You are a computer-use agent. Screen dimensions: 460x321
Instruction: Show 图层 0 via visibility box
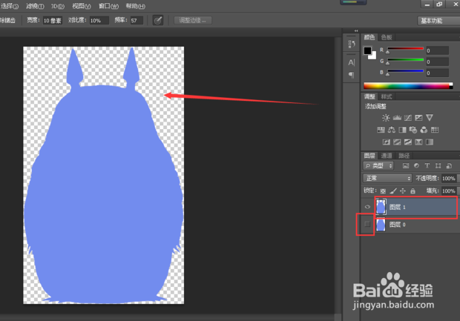(367, 225)
